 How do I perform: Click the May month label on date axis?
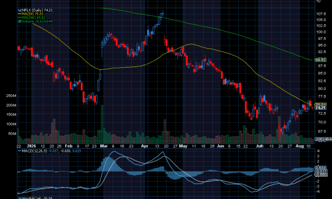click(x=183, y=146)
